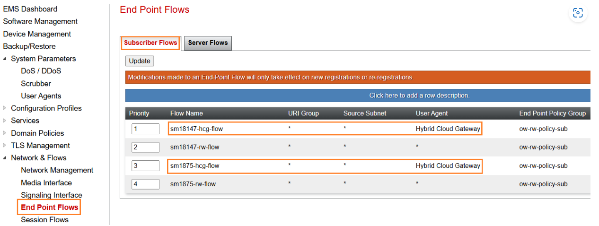Click priority field for sm1875-rw-flow
Screen dimensions: 599x226
(146, 184)
